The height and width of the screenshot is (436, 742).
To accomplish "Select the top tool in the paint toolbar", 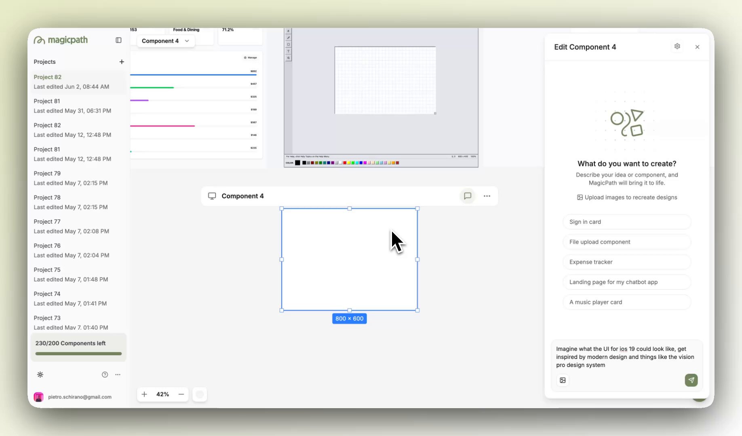I will (x=288, y=31).
